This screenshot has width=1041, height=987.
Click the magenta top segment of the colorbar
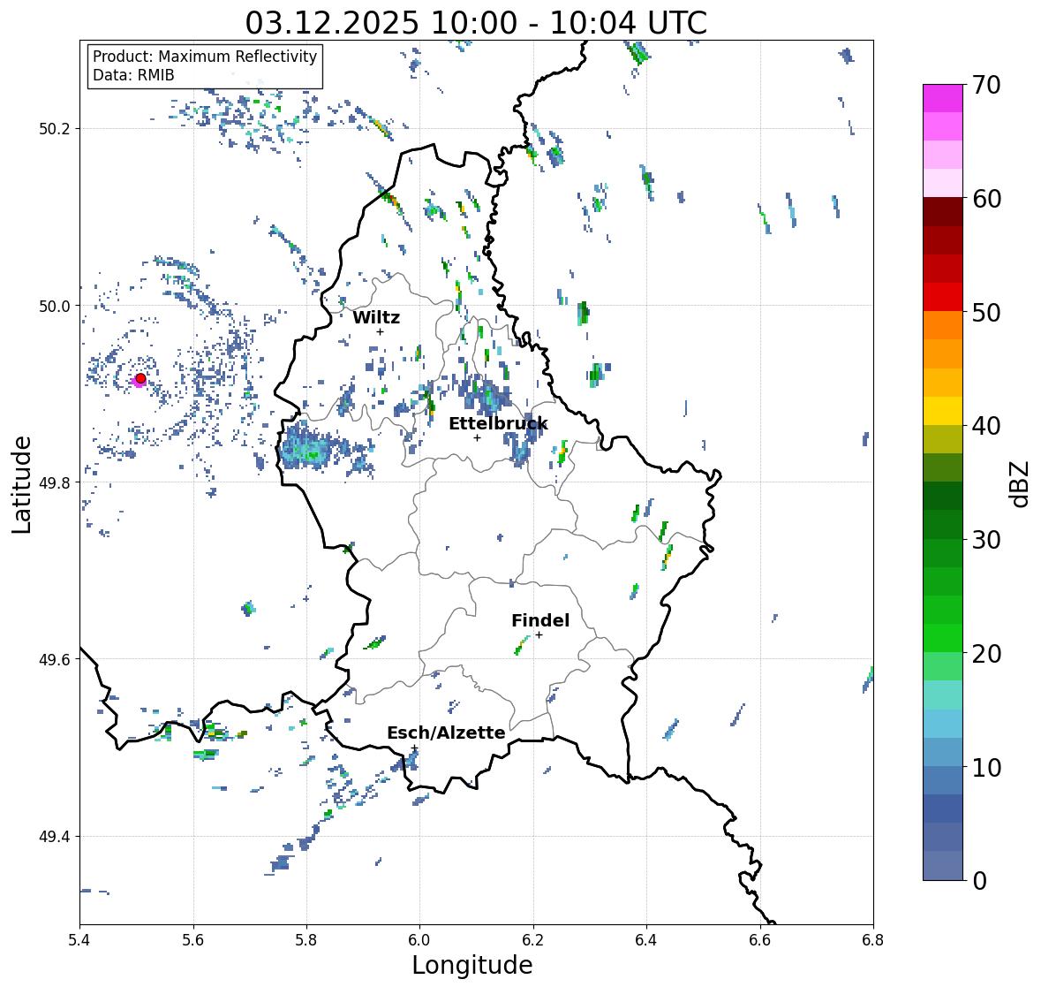pos(943,98)
